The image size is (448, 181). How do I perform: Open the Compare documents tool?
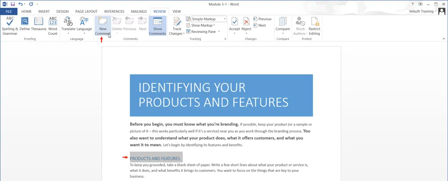pos(283,26)
